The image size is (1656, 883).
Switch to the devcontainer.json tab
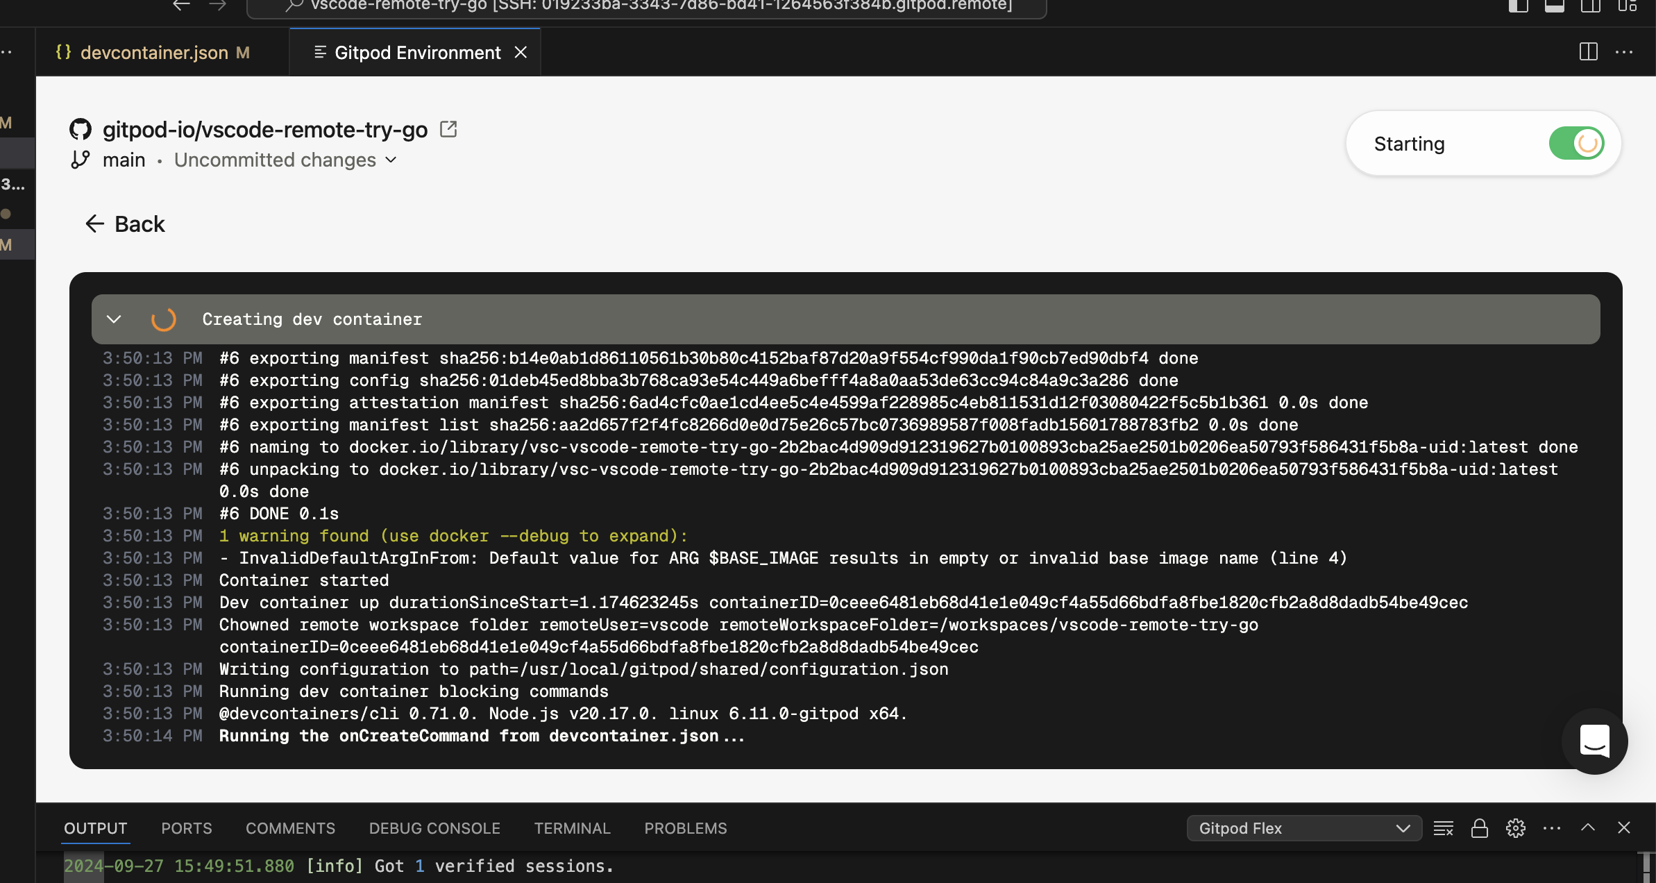tap(154, 53)
